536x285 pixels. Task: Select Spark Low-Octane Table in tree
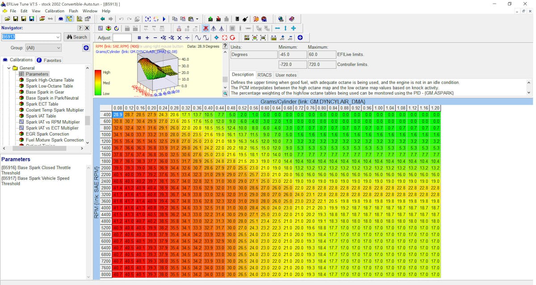pyautogui.click(x=49, y=86)
